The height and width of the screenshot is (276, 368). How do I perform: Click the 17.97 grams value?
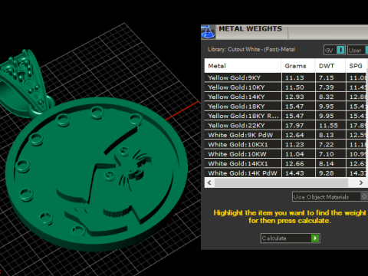(294, 126)
